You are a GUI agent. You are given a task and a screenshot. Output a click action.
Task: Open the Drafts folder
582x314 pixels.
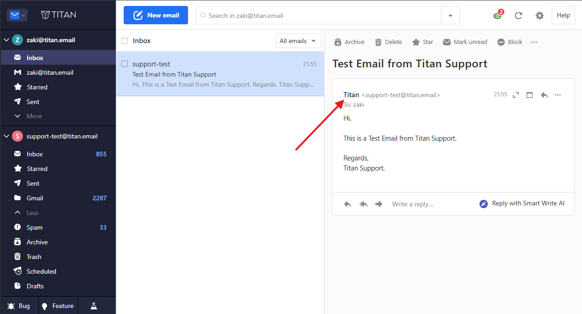(x=58, y=286)
